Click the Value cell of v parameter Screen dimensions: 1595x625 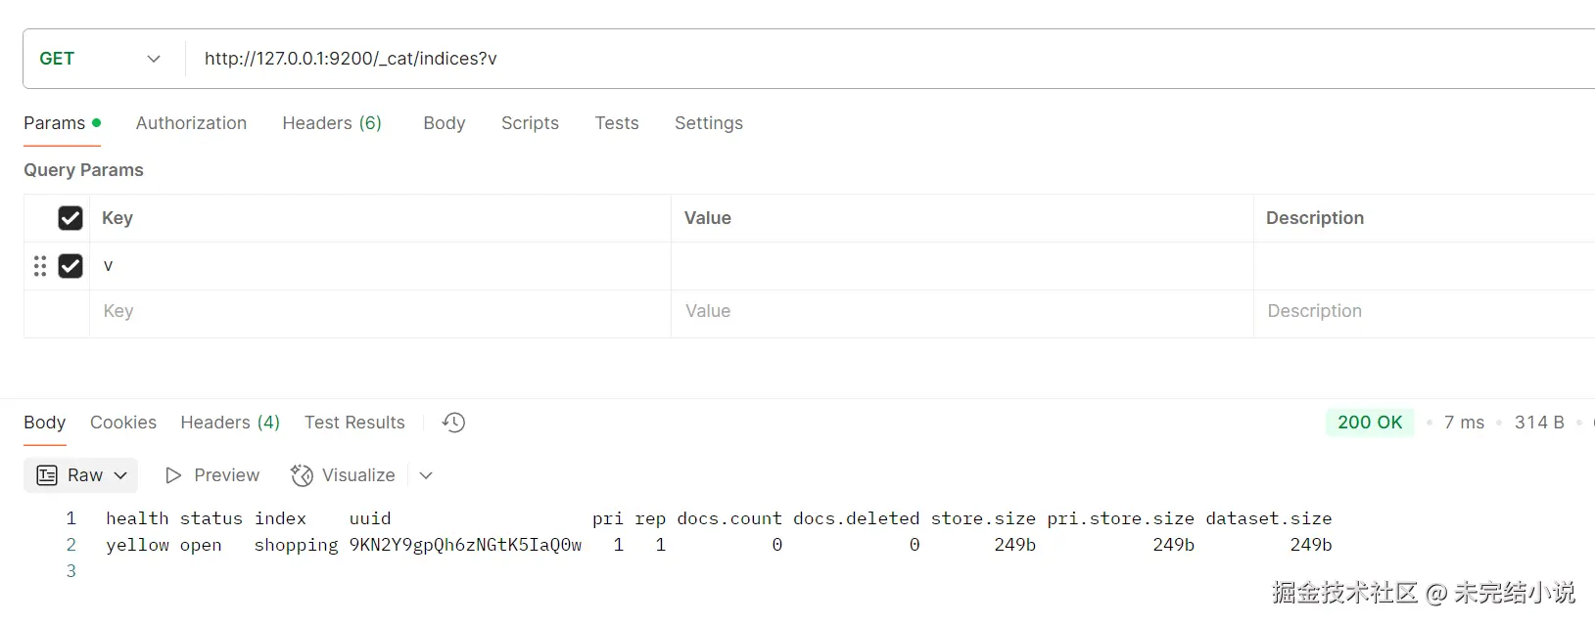point(962,266)
